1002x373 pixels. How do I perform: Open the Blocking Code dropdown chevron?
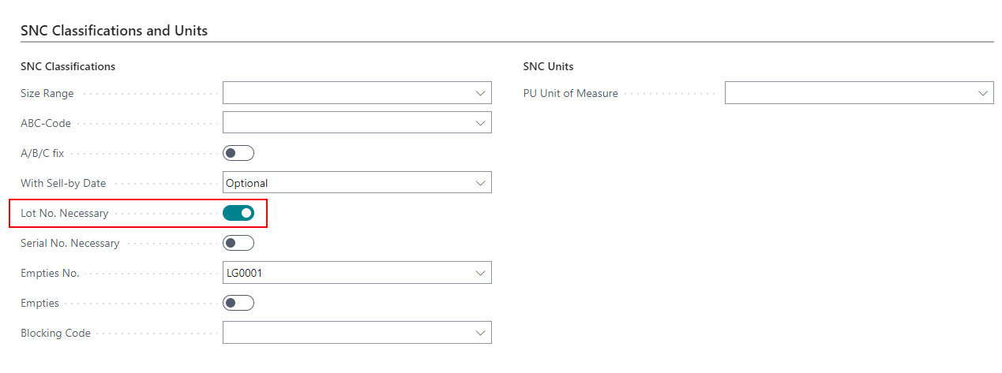pos(480,333)
